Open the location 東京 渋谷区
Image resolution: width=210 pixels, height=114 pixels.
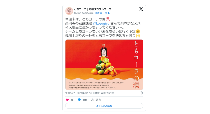pos(107,93)
